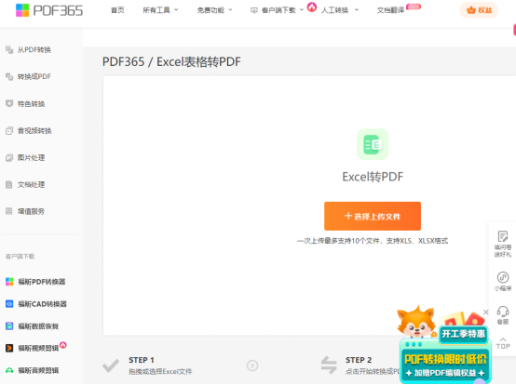The height and width of the screenshot is (385, 516).
Task: Expand the 免费功能 dropdown menu
Action: [x=214, y=10]
